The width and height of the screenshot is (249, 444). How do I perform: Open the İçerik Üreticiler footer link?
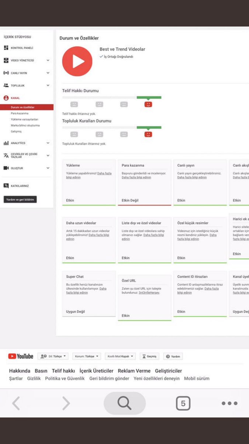96,371
